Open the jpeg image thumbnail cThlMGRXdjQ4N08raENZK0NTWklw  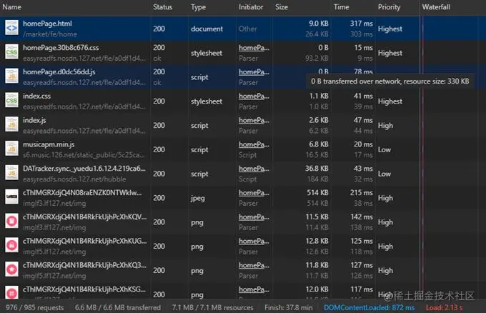11,197
